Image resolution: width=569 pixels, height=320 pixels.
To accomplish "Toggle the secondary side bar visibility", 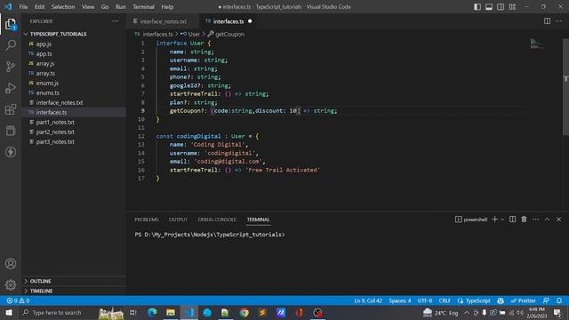I will point(501,7).
